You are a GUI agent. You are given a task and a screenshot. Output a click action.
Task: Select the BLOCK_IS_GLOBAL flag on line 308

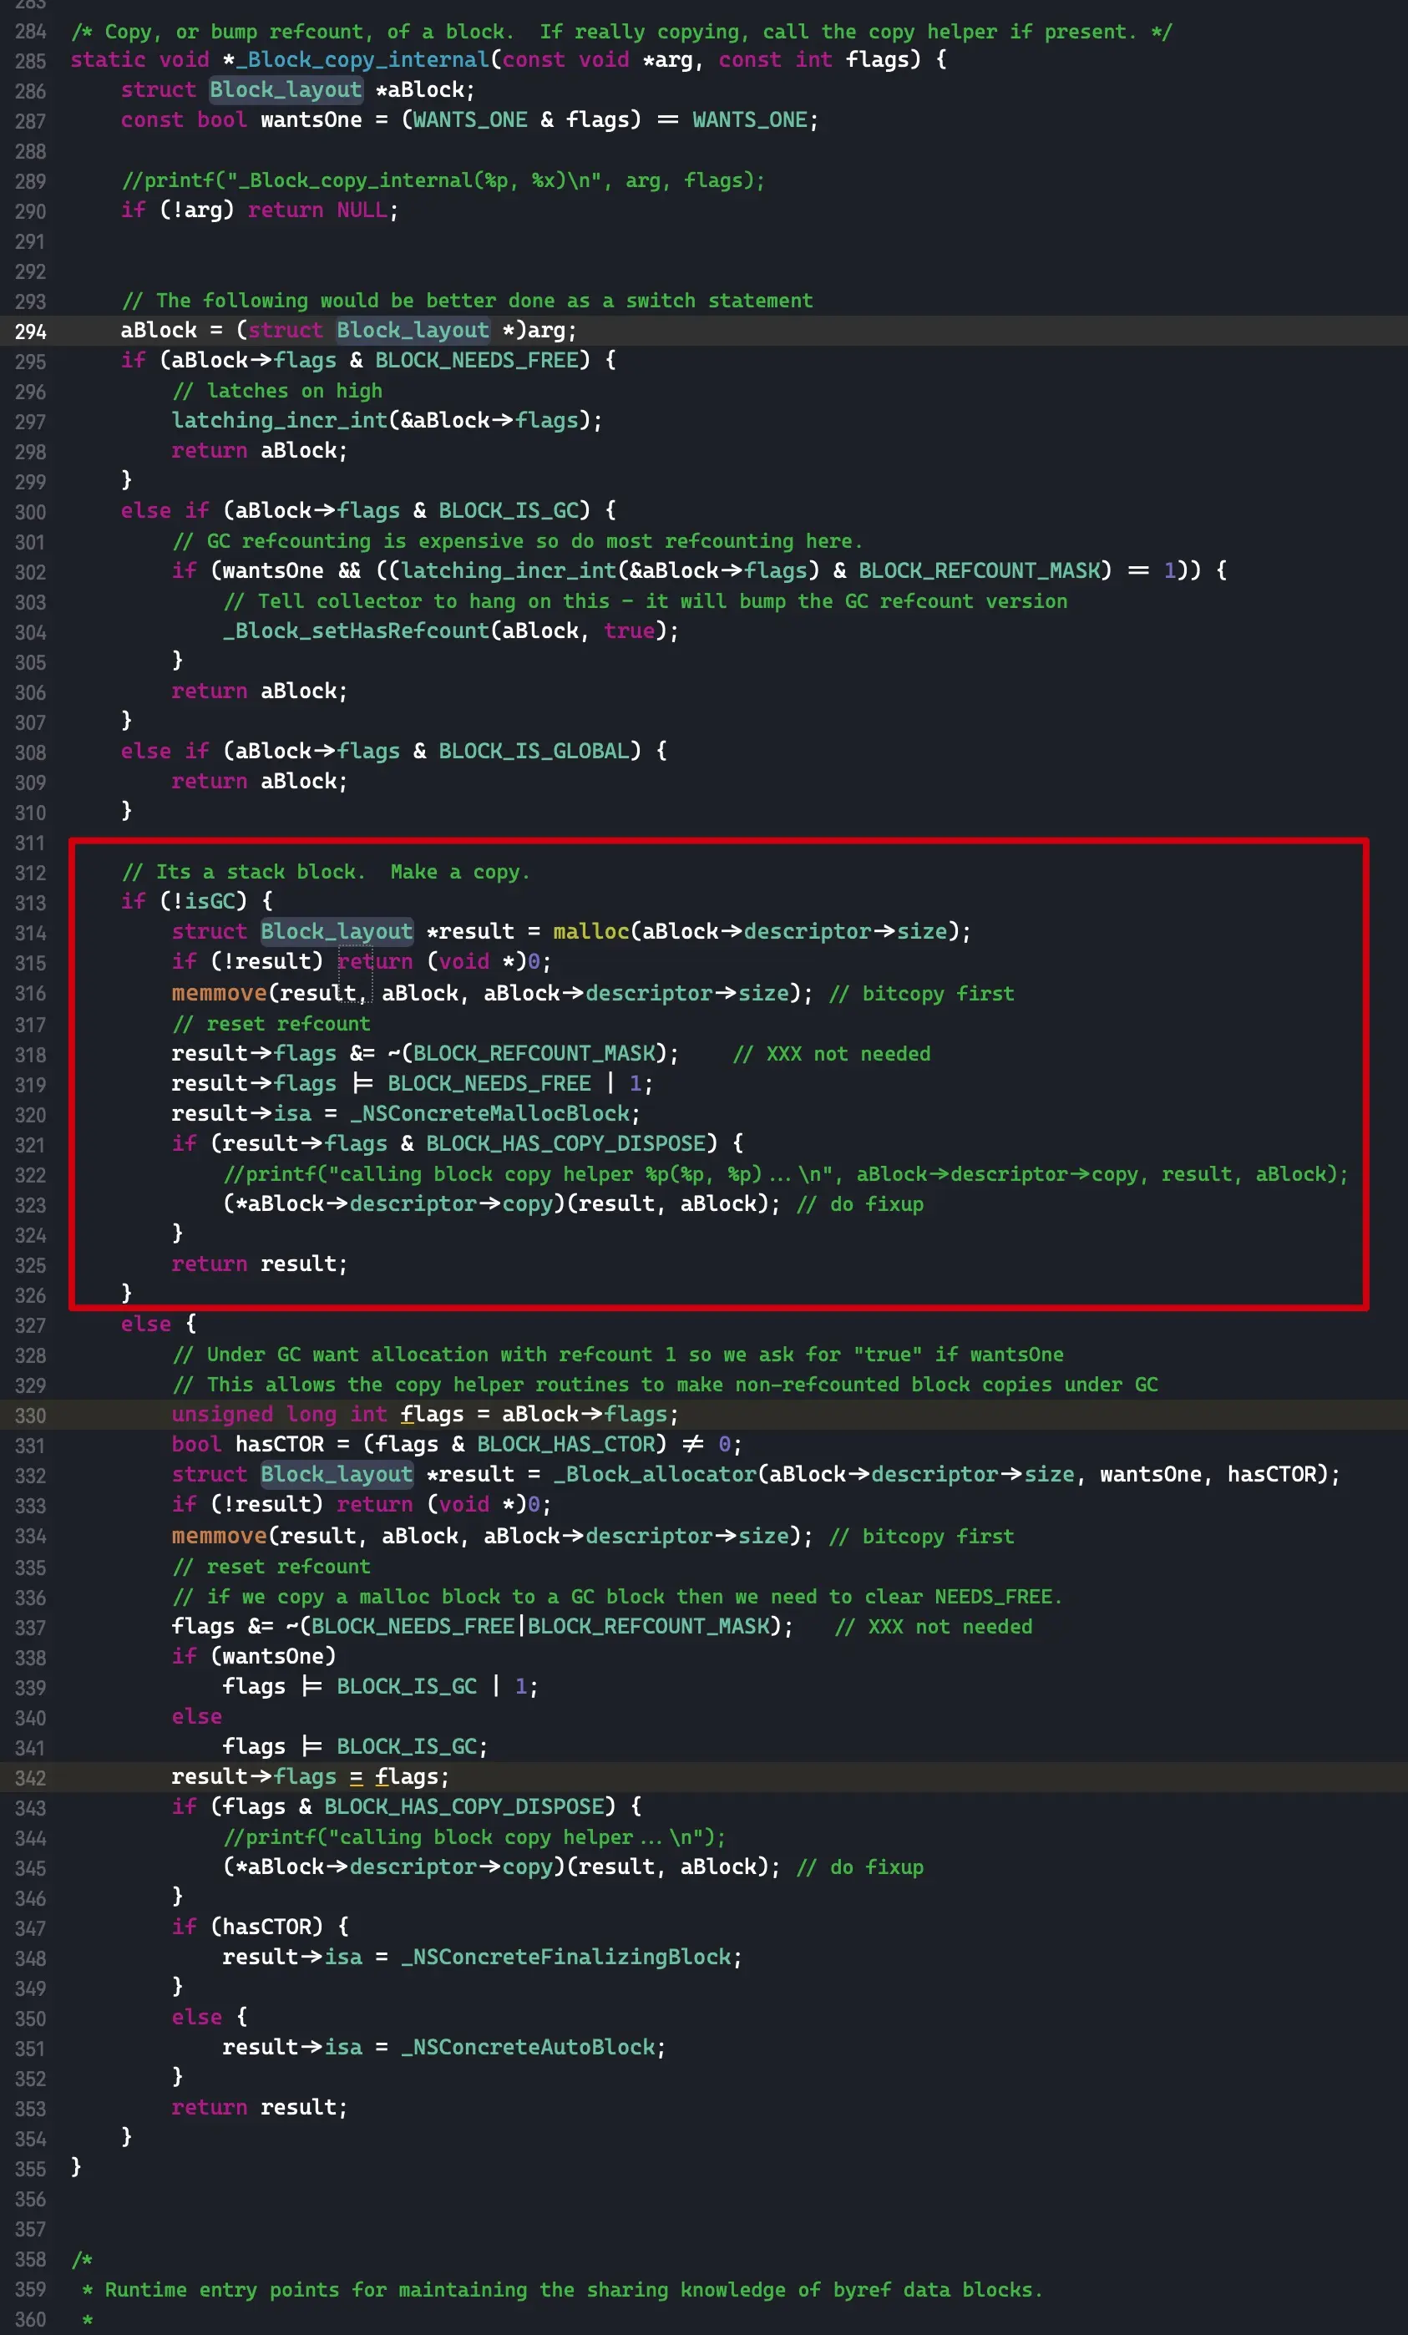535,751
